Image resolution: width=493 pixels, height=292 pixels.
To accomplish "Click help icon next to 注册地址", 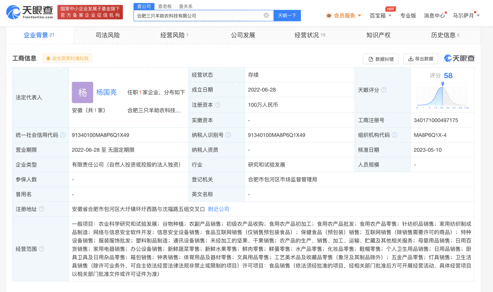I will pos(42,209).
